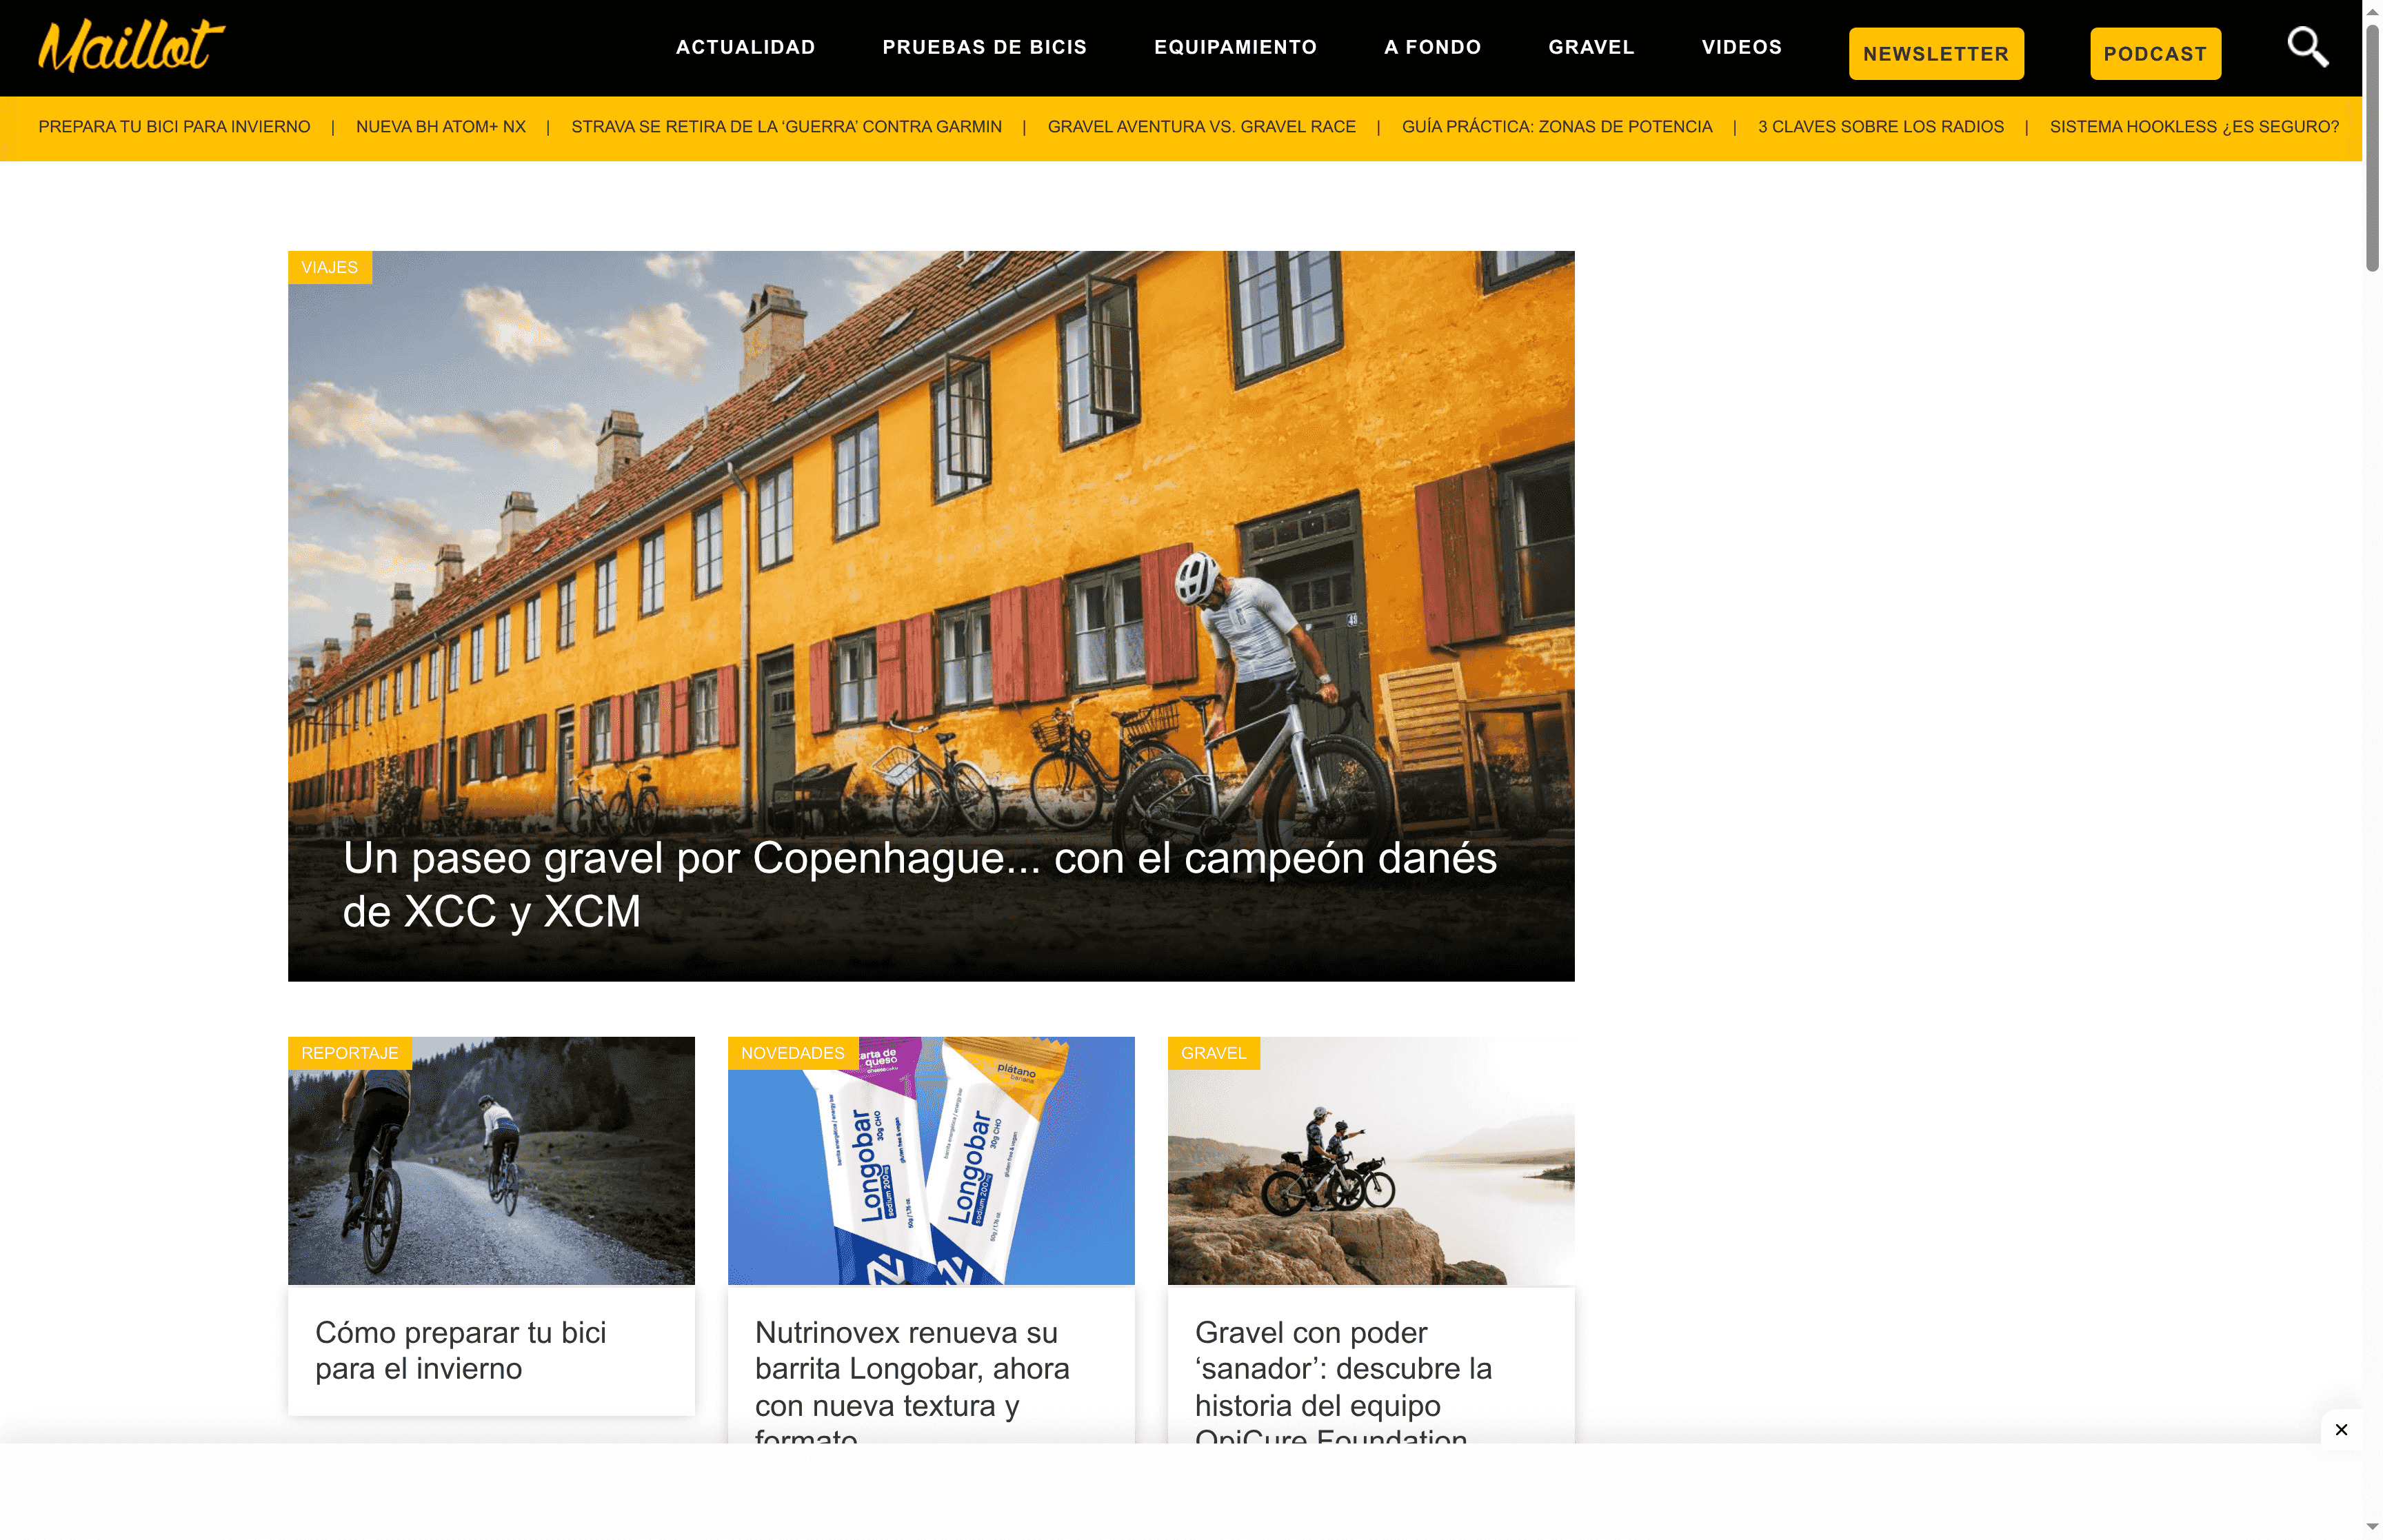
Task: Open the PRUEBAS DE BICIS menu
Action: pos(985,46)
